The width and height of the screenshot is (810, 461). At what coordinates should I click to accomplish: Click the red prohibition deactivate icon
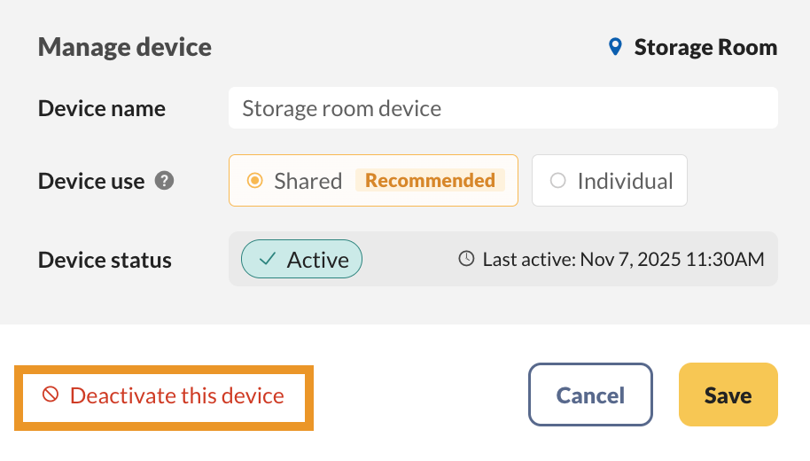coord(51,395)
